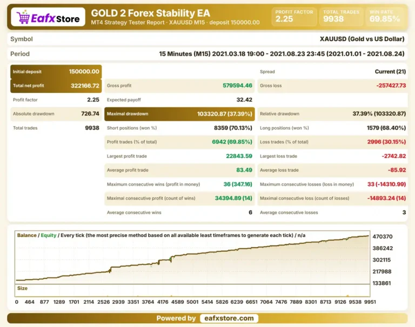The image size is (415, 327).
Task: Click the Largest profit trade value 22843.59
Action: pyautogui.click(x=239, y=156)
